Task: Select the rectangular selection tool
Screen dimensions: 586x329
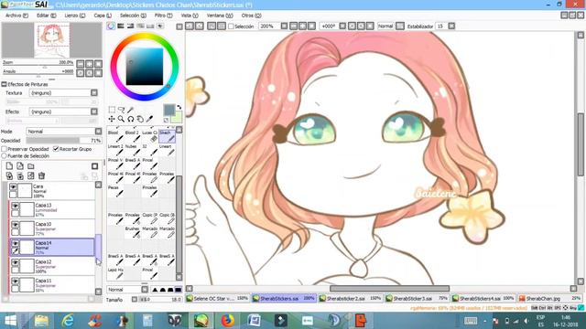Action: coord(112,110)
